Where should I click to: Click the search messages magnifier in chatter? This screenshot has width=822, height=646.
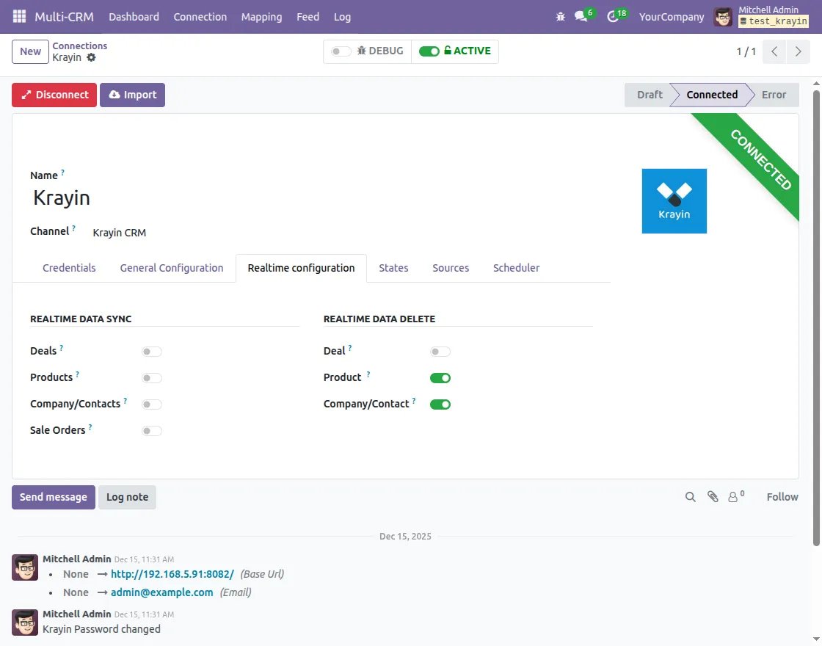click(690, 497)
